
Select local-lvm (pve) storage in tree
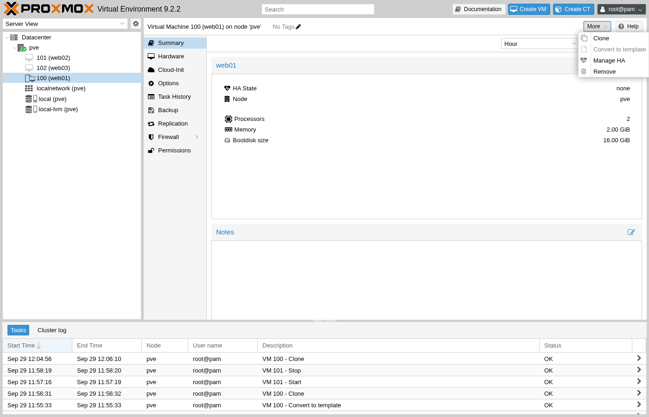tap(72, 109)
